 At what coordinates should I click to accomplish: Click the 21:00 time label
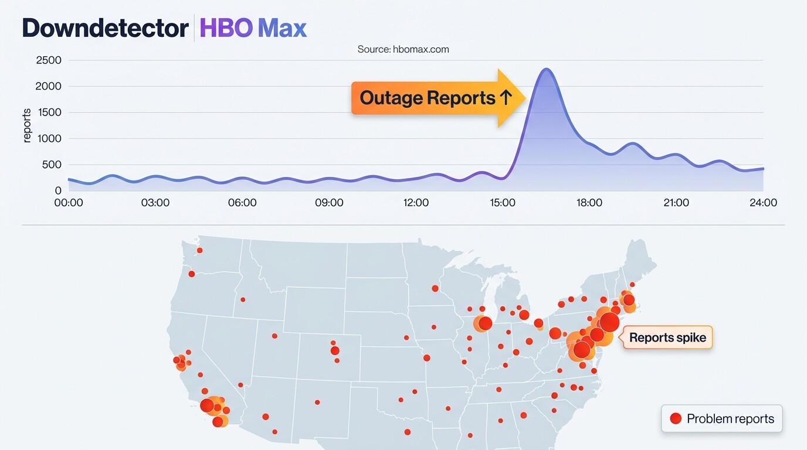676,203
